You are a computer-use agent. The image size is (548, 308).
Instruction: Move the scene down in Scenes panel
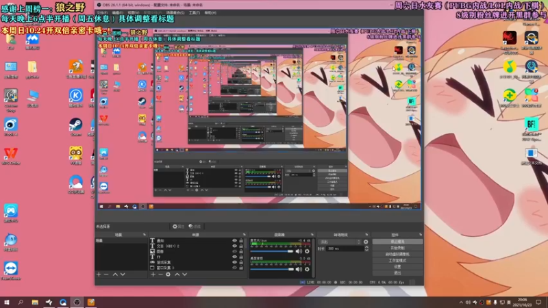(123, 274)
